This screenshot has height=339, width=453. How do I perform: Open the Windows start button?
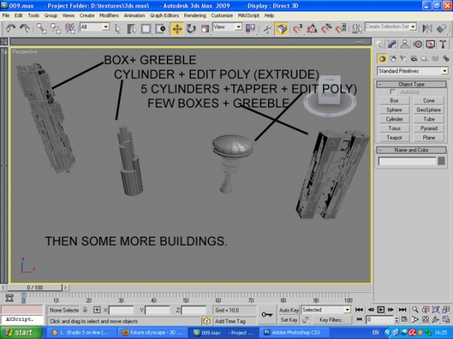[x=20, y=332]
